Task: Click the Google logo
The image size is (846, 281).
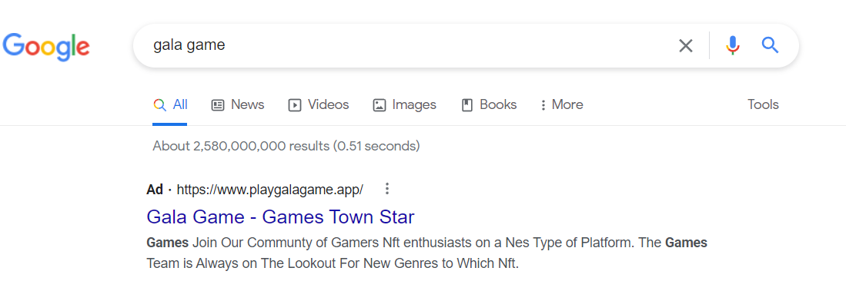Action: pos(46,46)
